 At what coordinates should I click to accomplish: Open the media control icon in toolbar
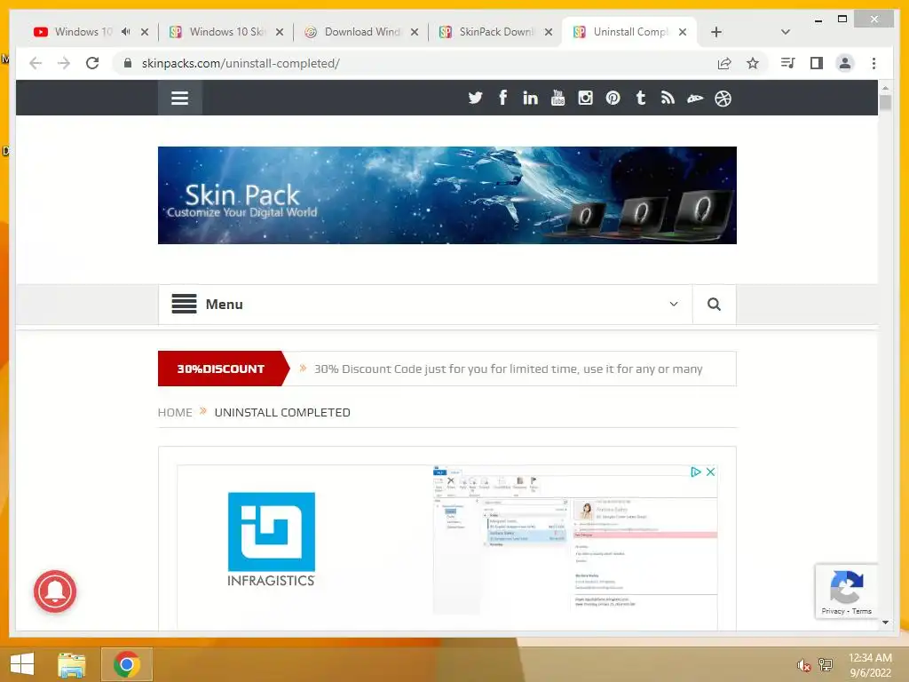point(788,63)
